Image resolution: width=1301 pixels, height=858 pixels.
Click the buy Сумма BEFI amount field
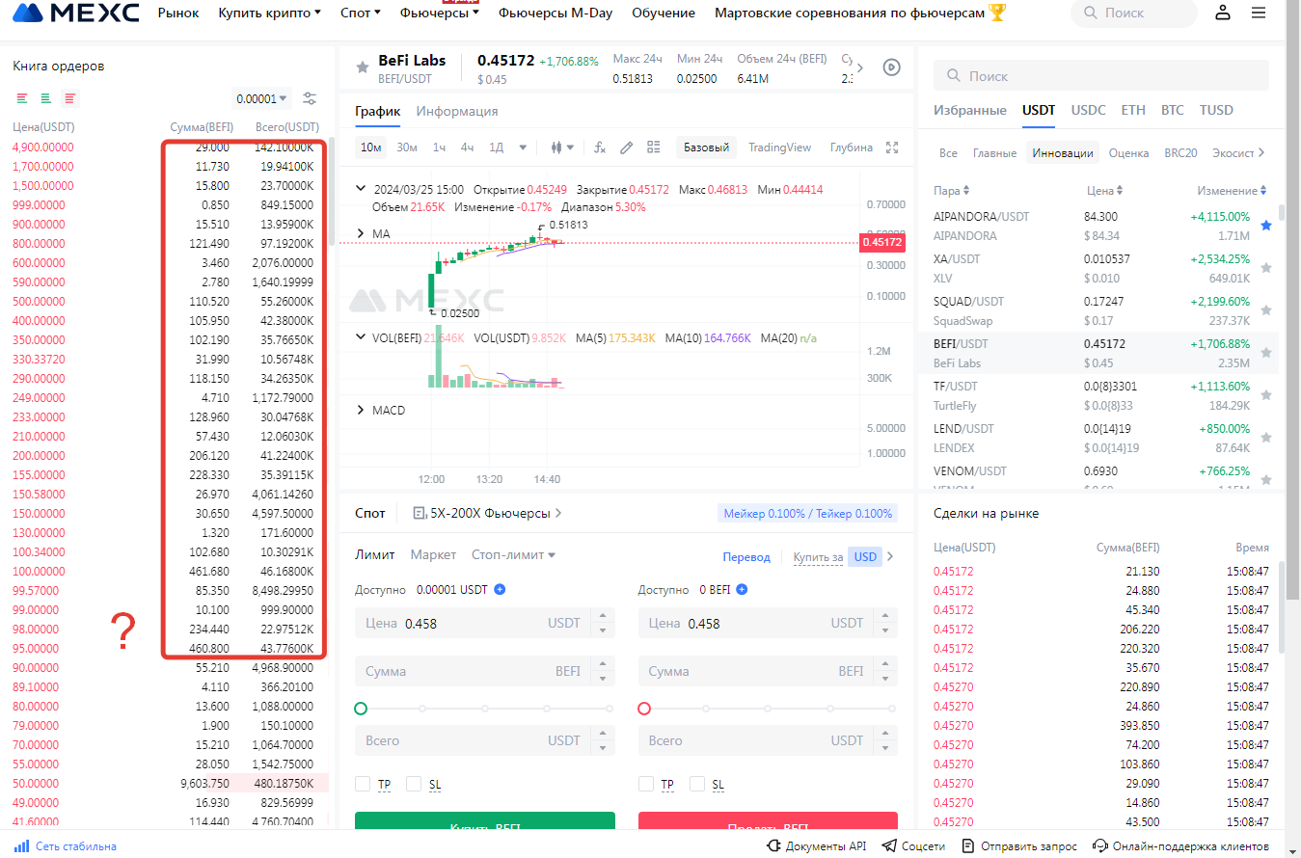pos(484,672)
